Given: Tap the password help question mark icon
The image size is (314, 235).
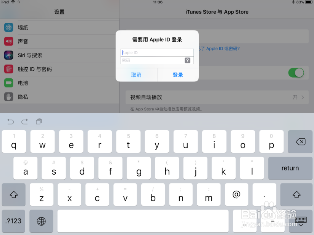Looking at the screenshot, I should pos(187,60).
